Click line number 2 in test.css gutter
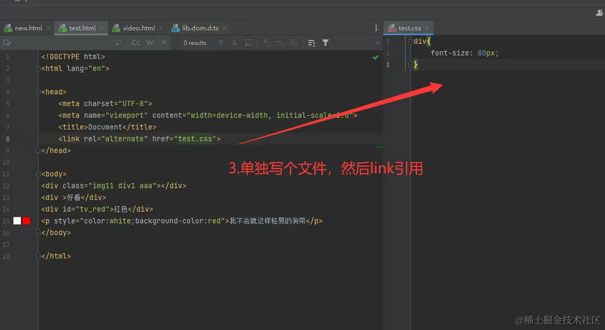Image resolution: width=605 pixels, height=330 pixels. pyautogui.click(x=388, y=53)
